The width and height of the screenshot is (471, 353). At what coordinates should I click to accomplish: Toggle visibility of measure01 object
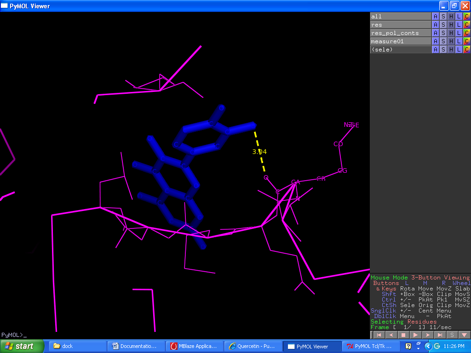click(400, 41)
